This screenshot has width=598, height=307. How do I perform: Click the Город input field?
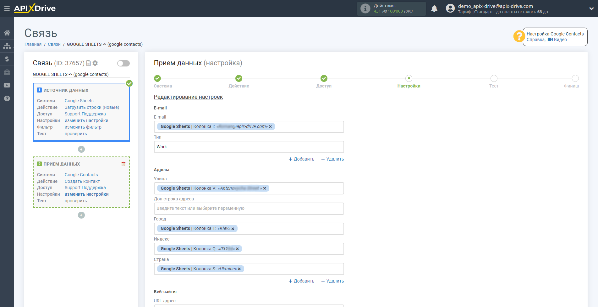point(249,229)
